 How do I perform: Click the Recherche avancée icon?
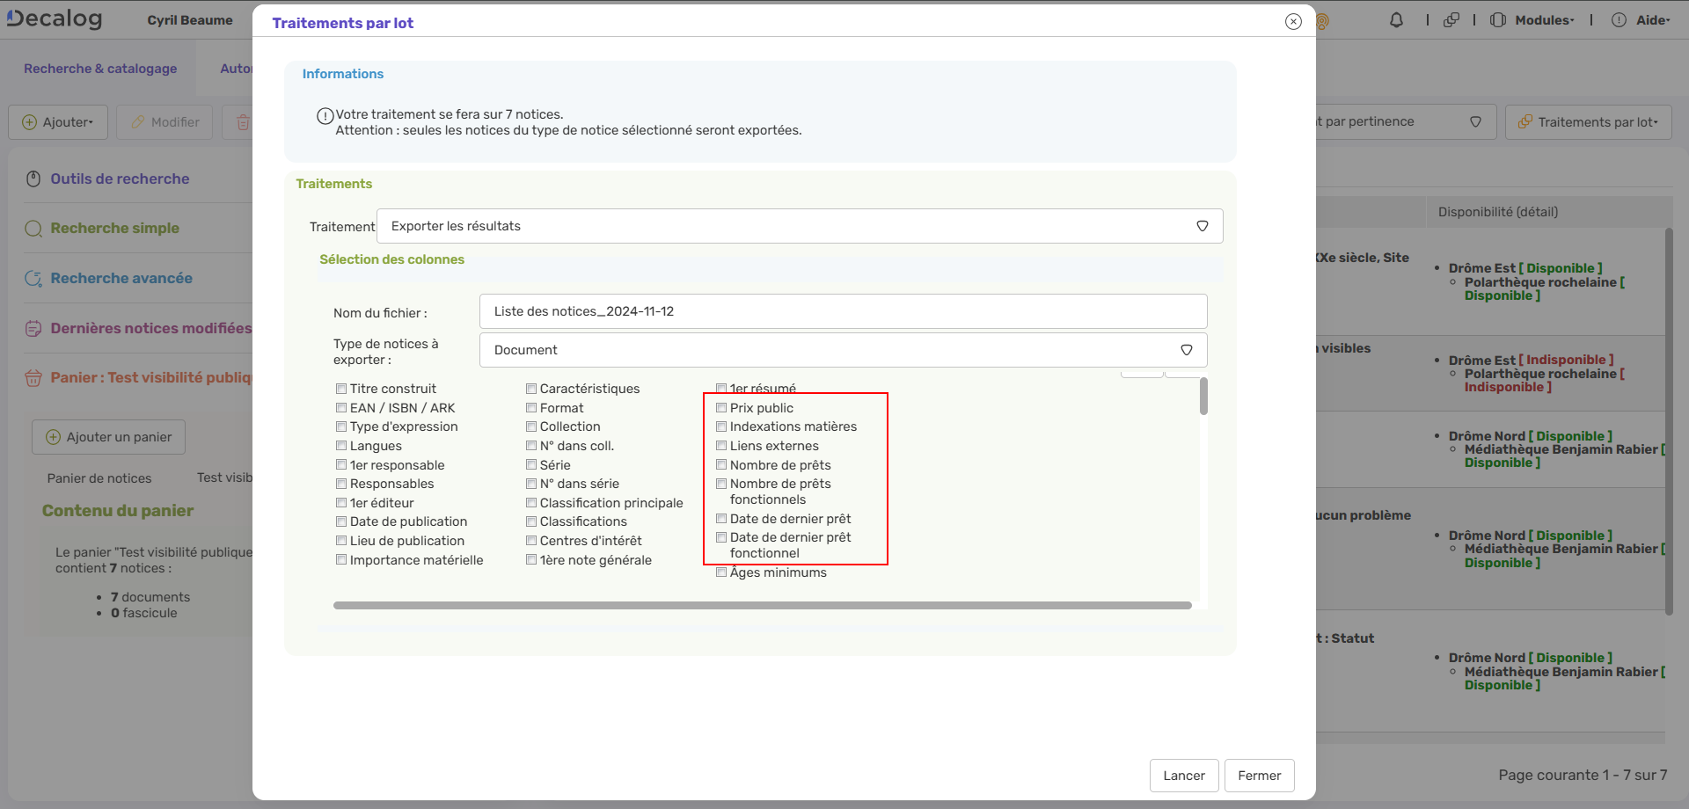[33, 279]
